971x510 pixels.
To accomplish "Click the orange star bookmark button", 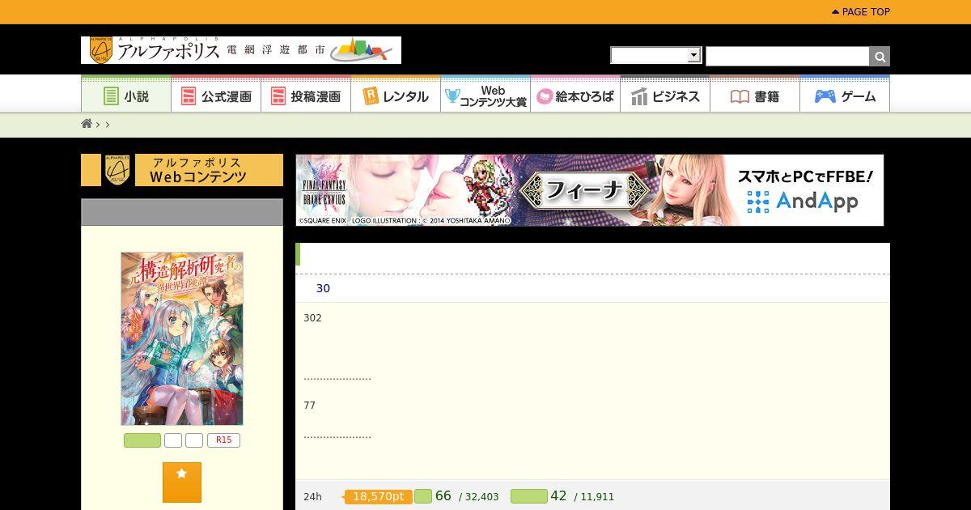I will coord(182,482).
